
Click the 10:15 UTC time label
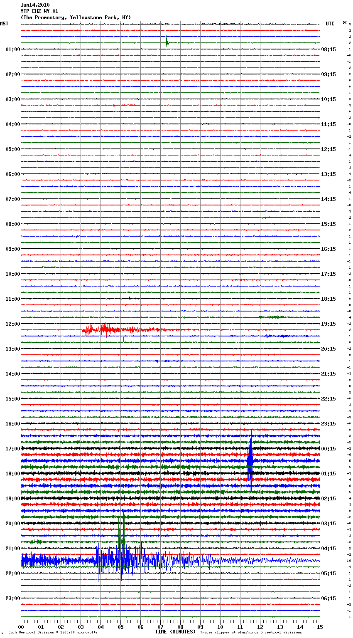click(328, 99)
